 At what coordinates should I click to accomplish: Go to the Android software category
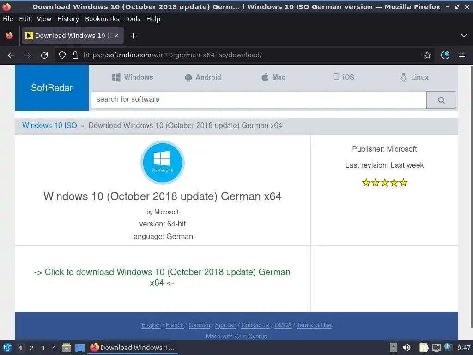203,77
